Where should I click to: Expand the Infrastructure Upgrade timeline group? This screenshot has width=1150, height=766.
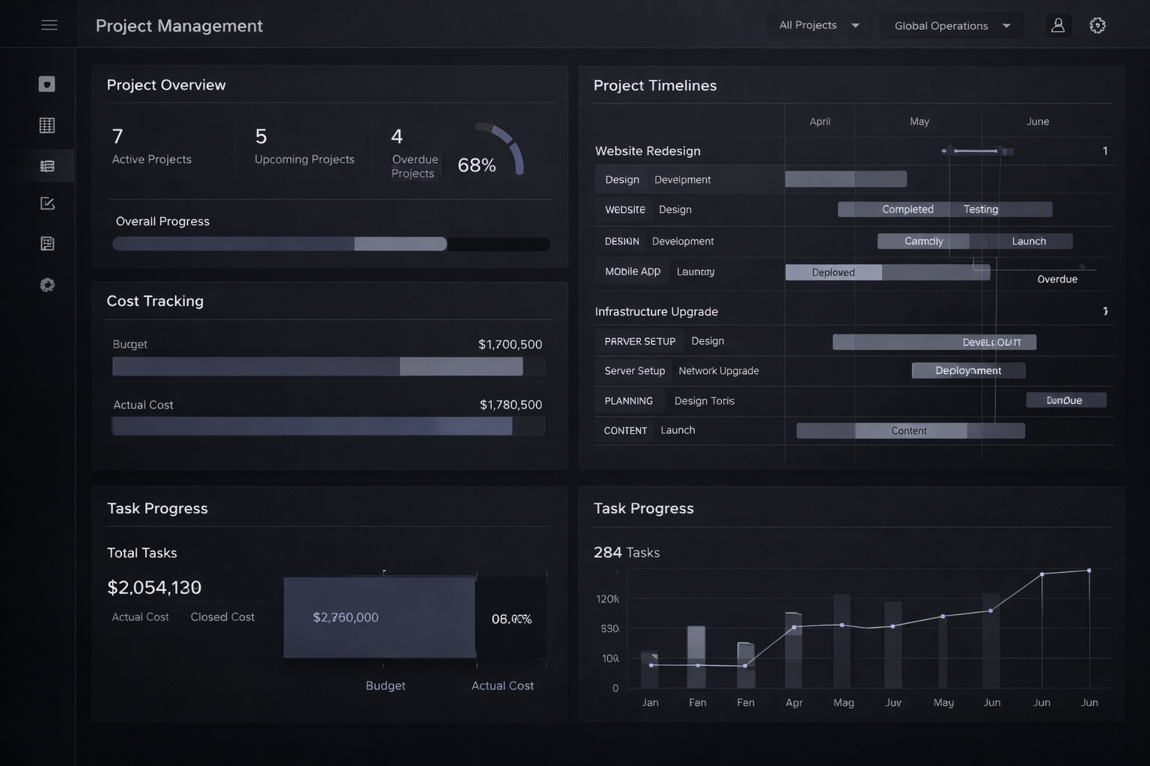point(656,312)
